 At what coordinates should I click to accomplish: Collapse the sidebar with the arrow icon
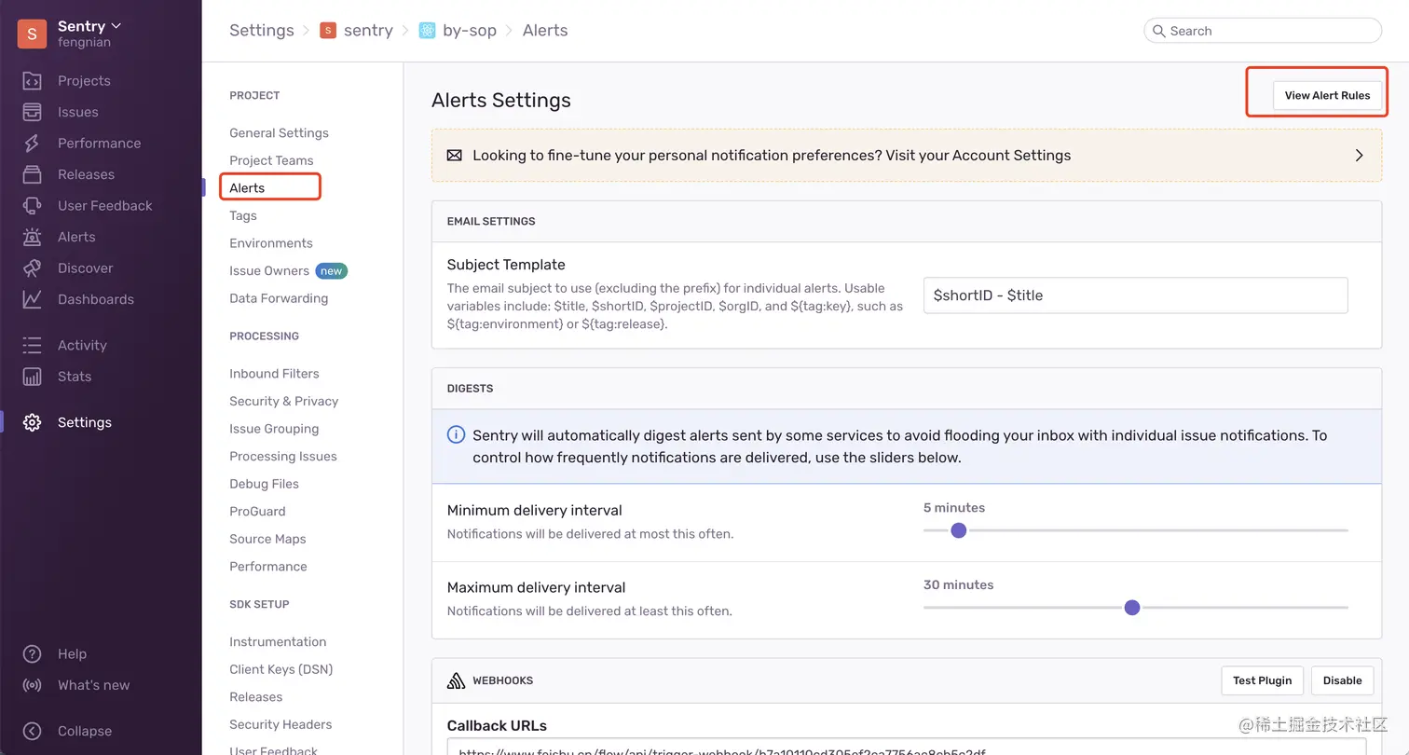pyautogui.click(x=32, y=732)
